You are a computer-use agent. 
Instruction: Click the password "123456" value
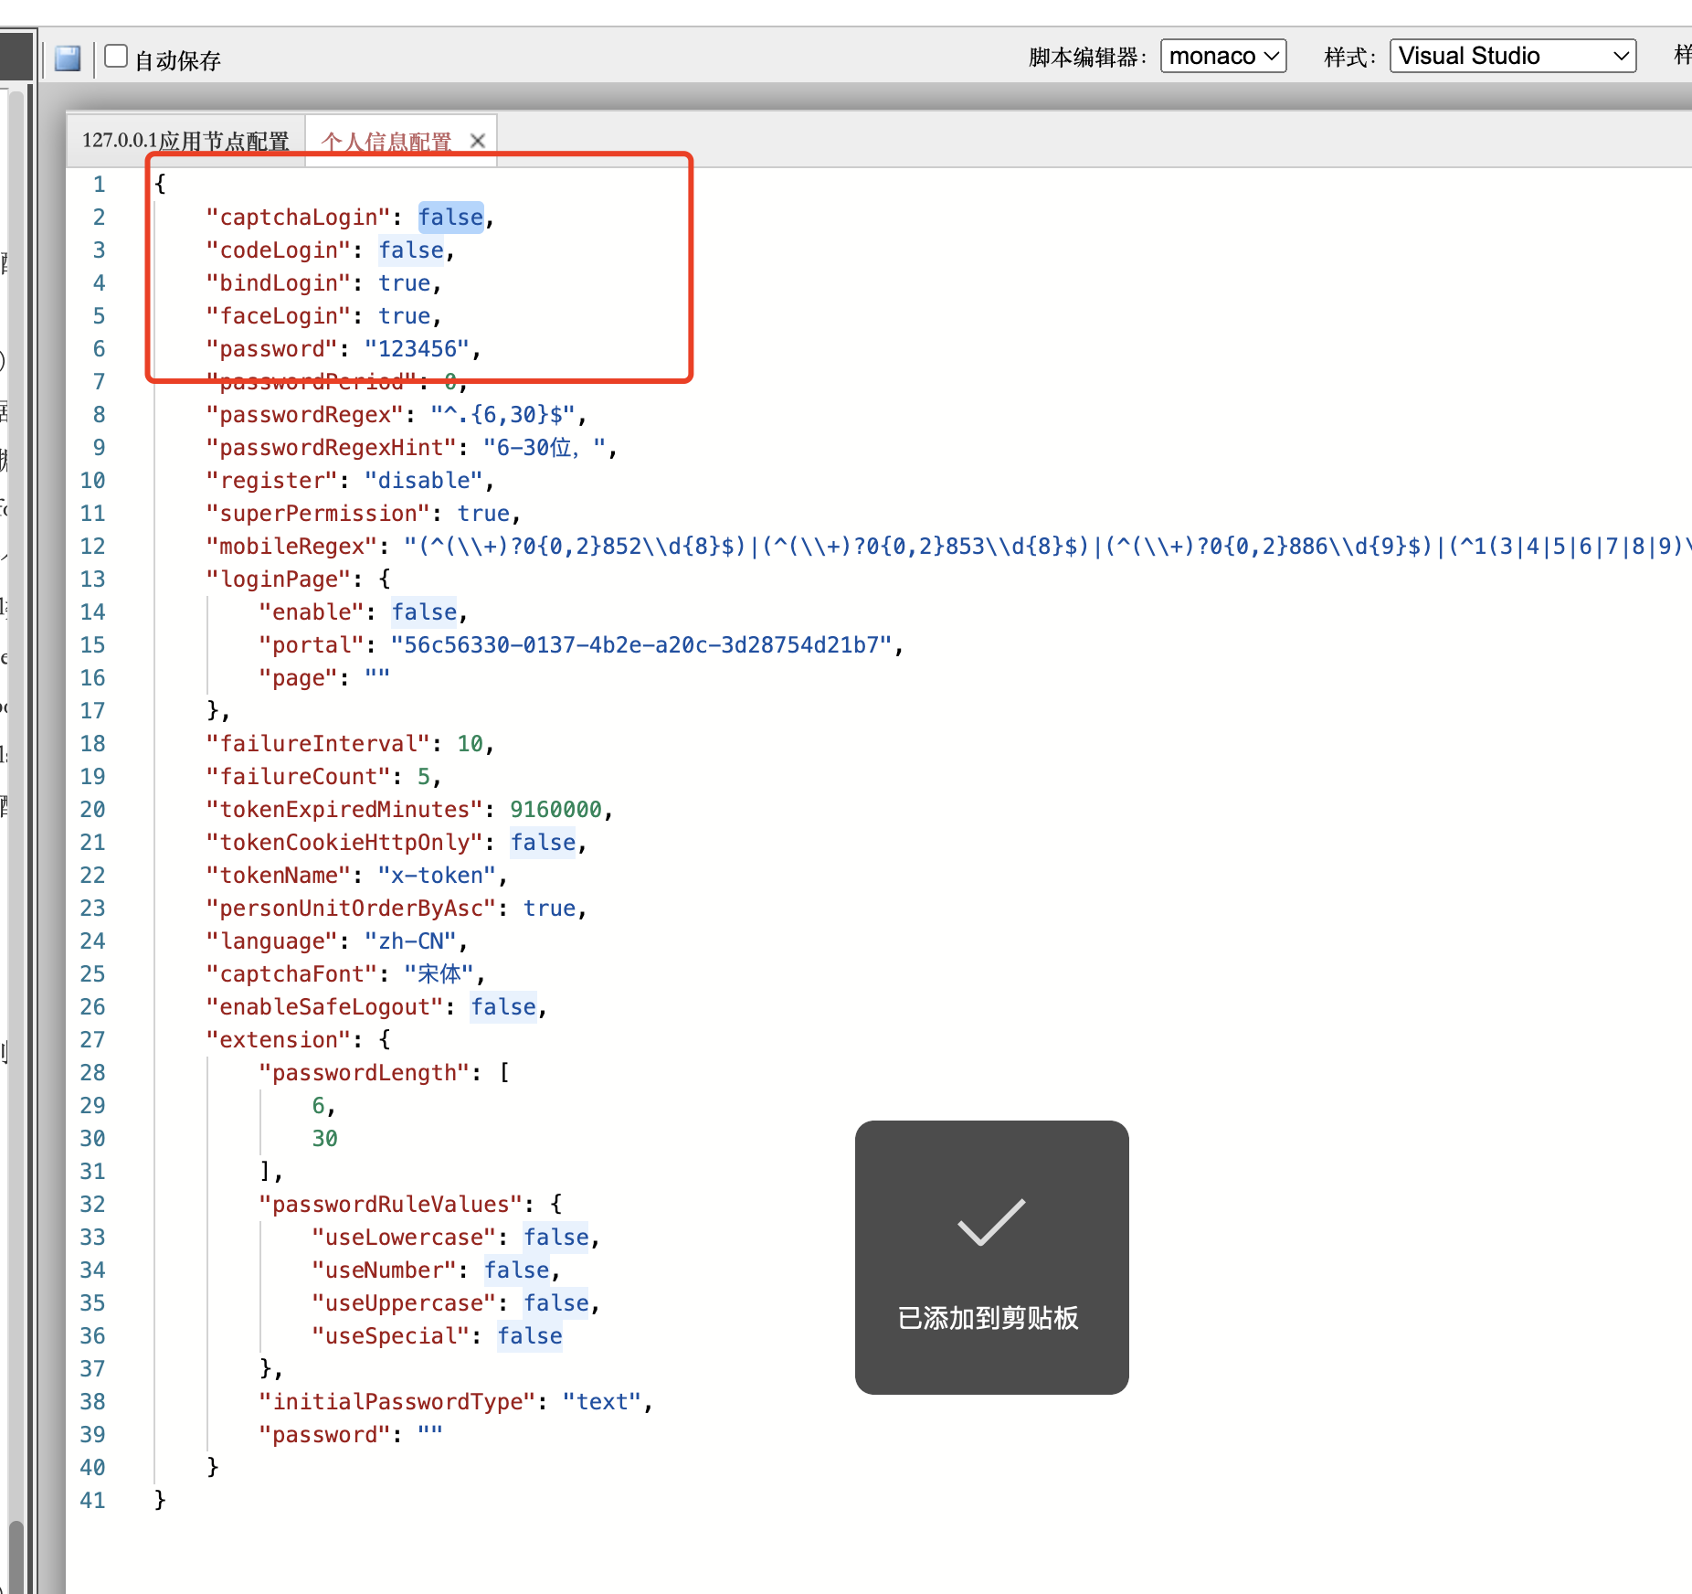[x=418, y=349]
